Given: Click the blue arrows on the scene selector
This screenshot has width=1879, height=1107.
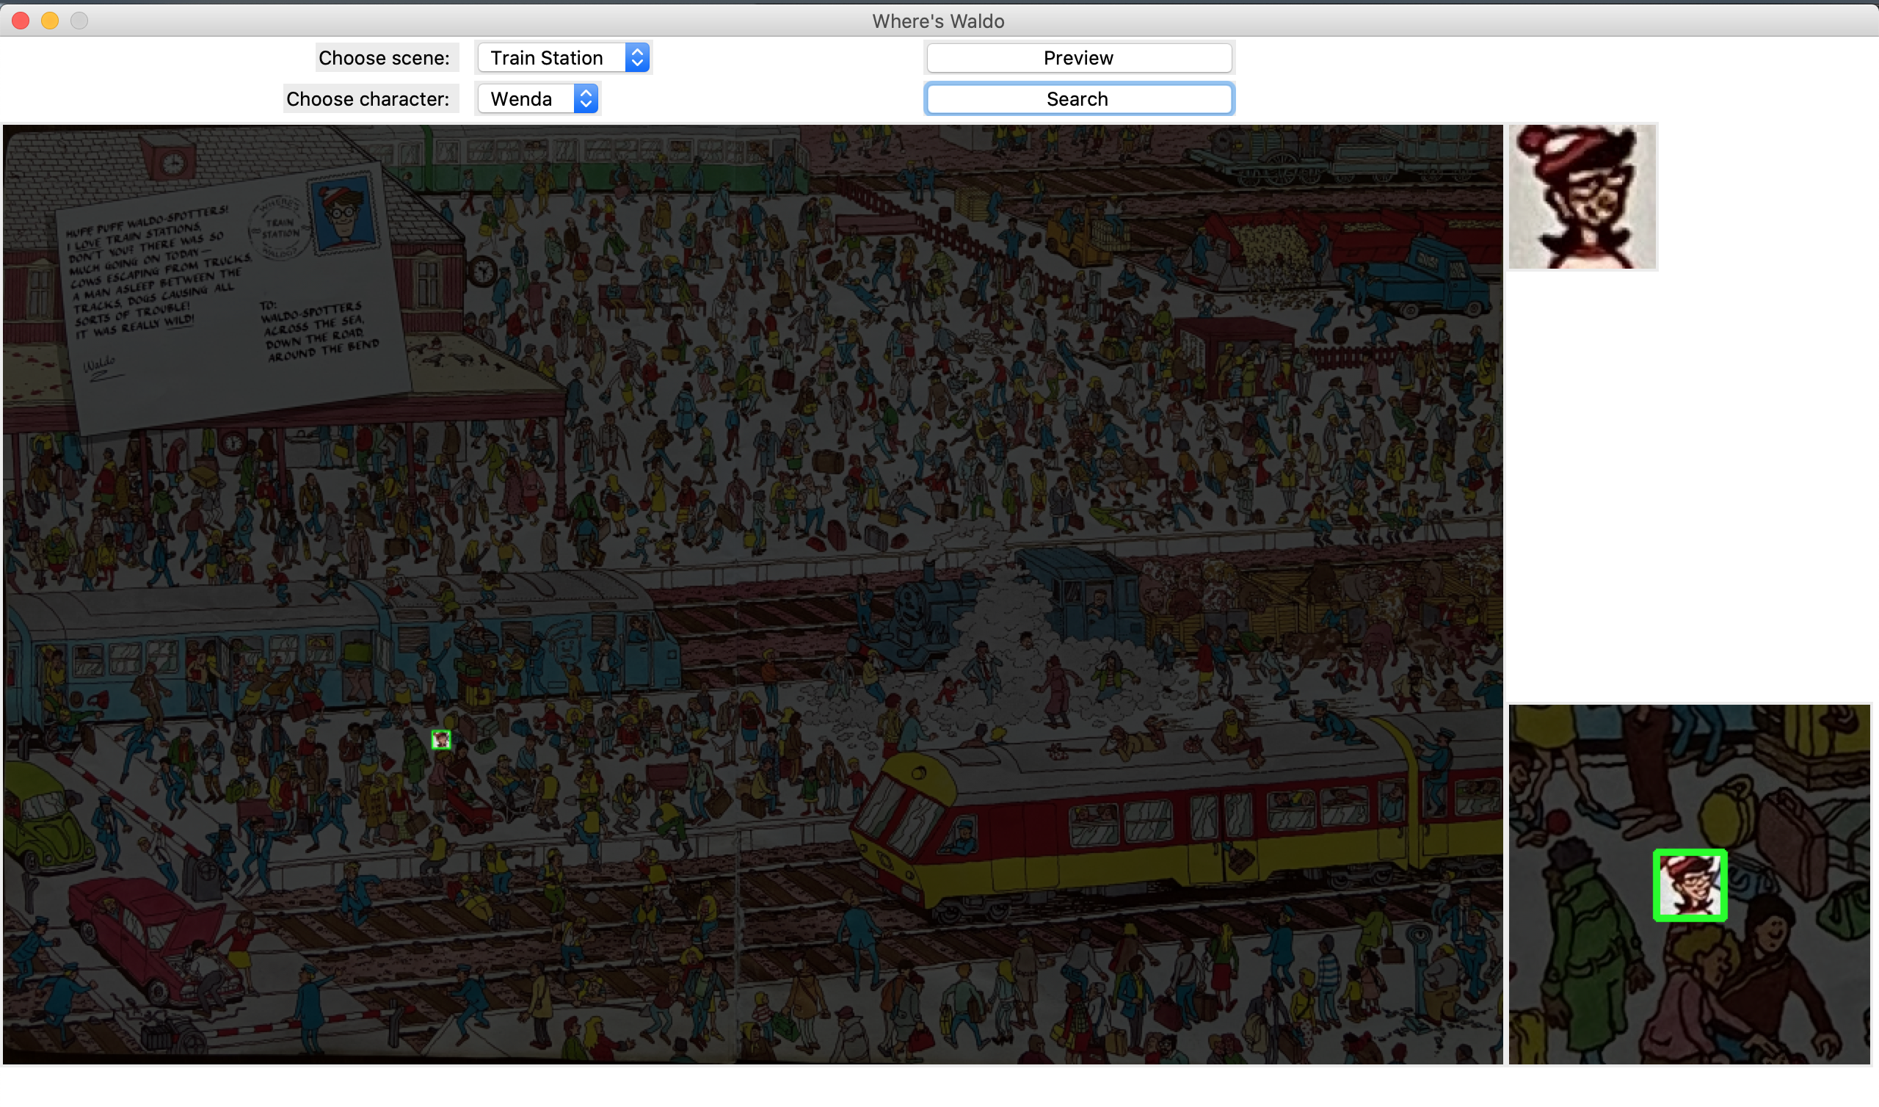Looking at the screenshot, I should pyautogui.click(x=637, y=58).
